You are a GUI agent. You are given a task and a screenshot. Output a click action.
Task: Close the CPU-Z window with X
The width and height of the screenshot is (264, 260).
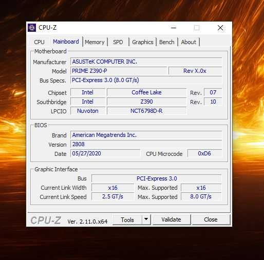220,28
